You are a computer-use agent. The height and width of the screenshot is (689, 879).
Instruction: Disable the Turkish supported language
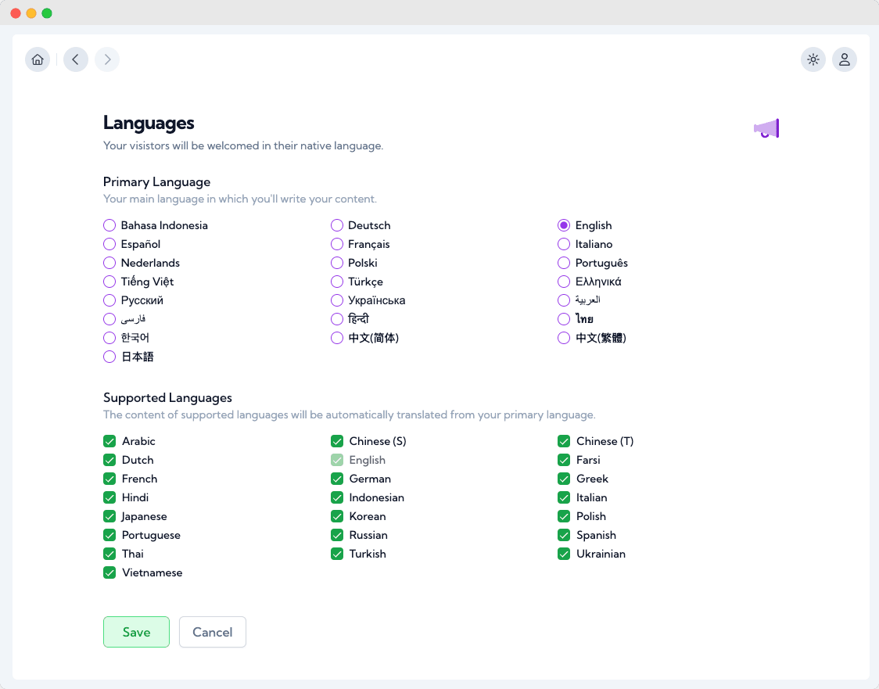click(336, 554)
